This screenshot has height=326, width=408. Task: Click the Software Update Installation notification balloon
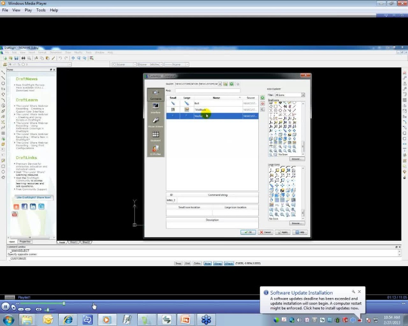click(x=312, y=300)
